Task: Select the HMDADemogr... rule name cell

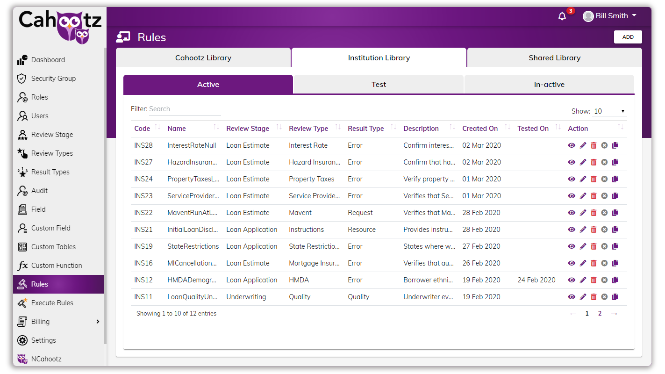Action: pos(192,280)
